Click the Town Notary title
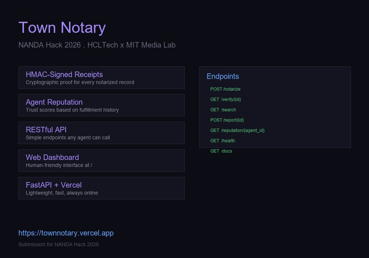The width and height of the screenshot is (369, 258). [62, 28]
